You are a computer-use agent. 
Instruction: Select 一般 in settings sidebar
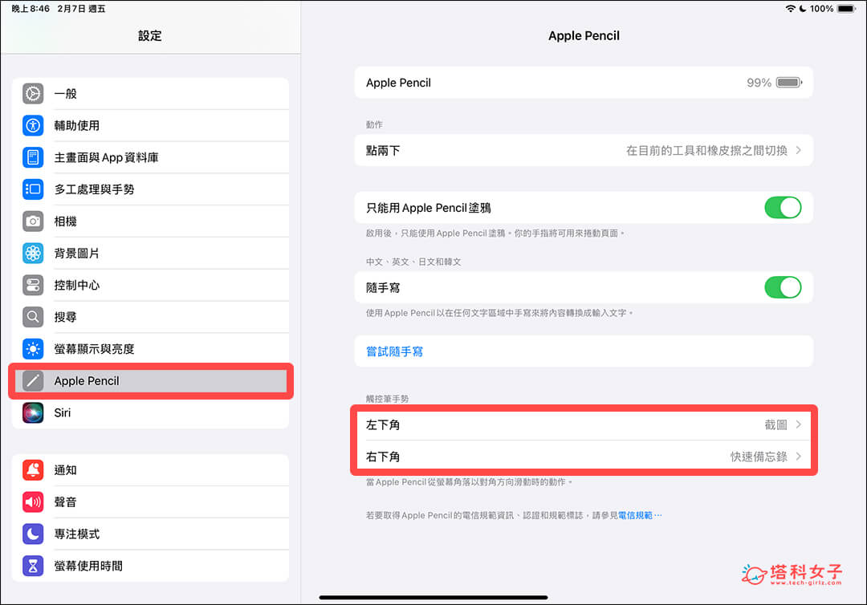pos(150,93)
